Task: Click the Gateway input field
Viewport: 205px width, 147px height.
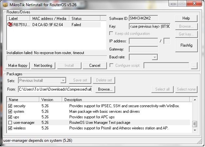Action: (x=143, y=49)
